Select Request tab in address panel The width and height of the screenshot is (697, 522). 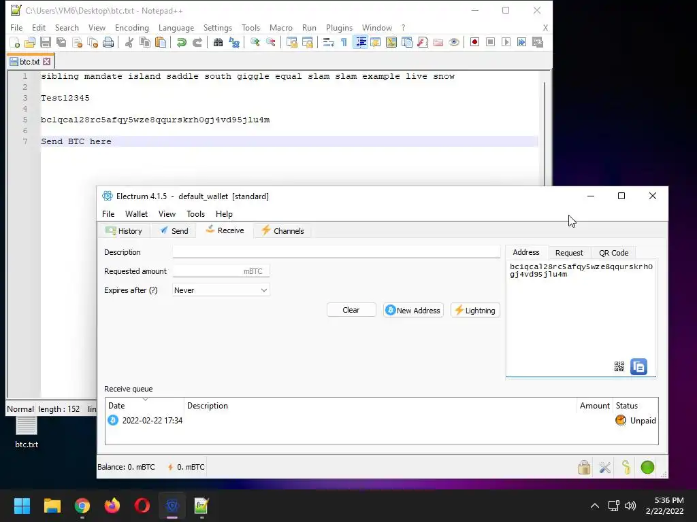tap(569, 253)
